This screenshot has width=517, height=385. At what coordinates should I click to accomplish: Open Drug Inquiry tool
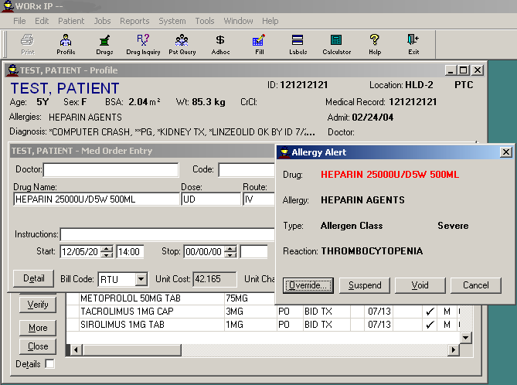143,44
